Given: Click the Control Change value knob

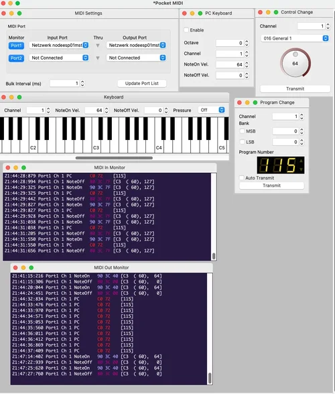Looking at the screenshot, I should click(295, 63).
